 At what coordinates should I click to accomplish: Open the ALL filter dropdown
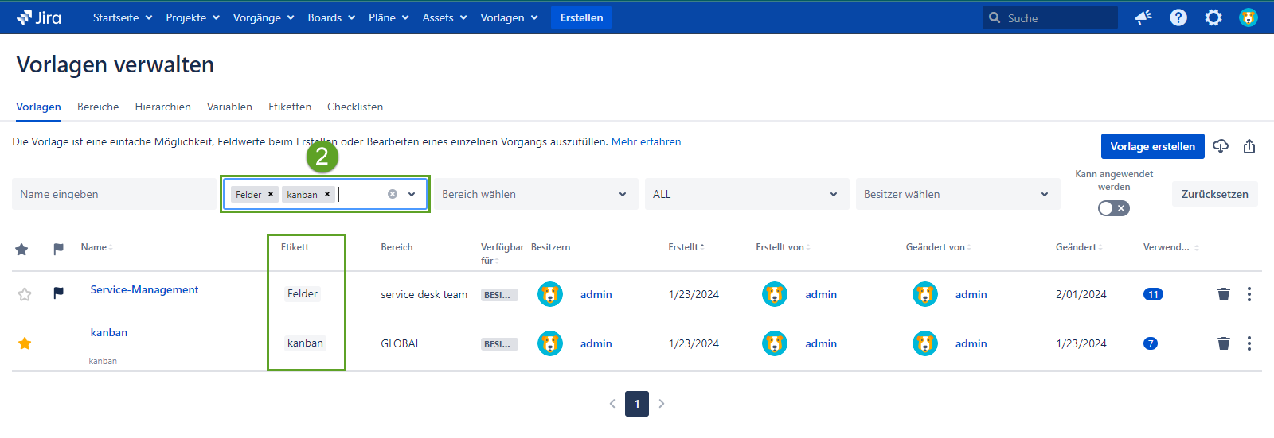coord(745,194)
